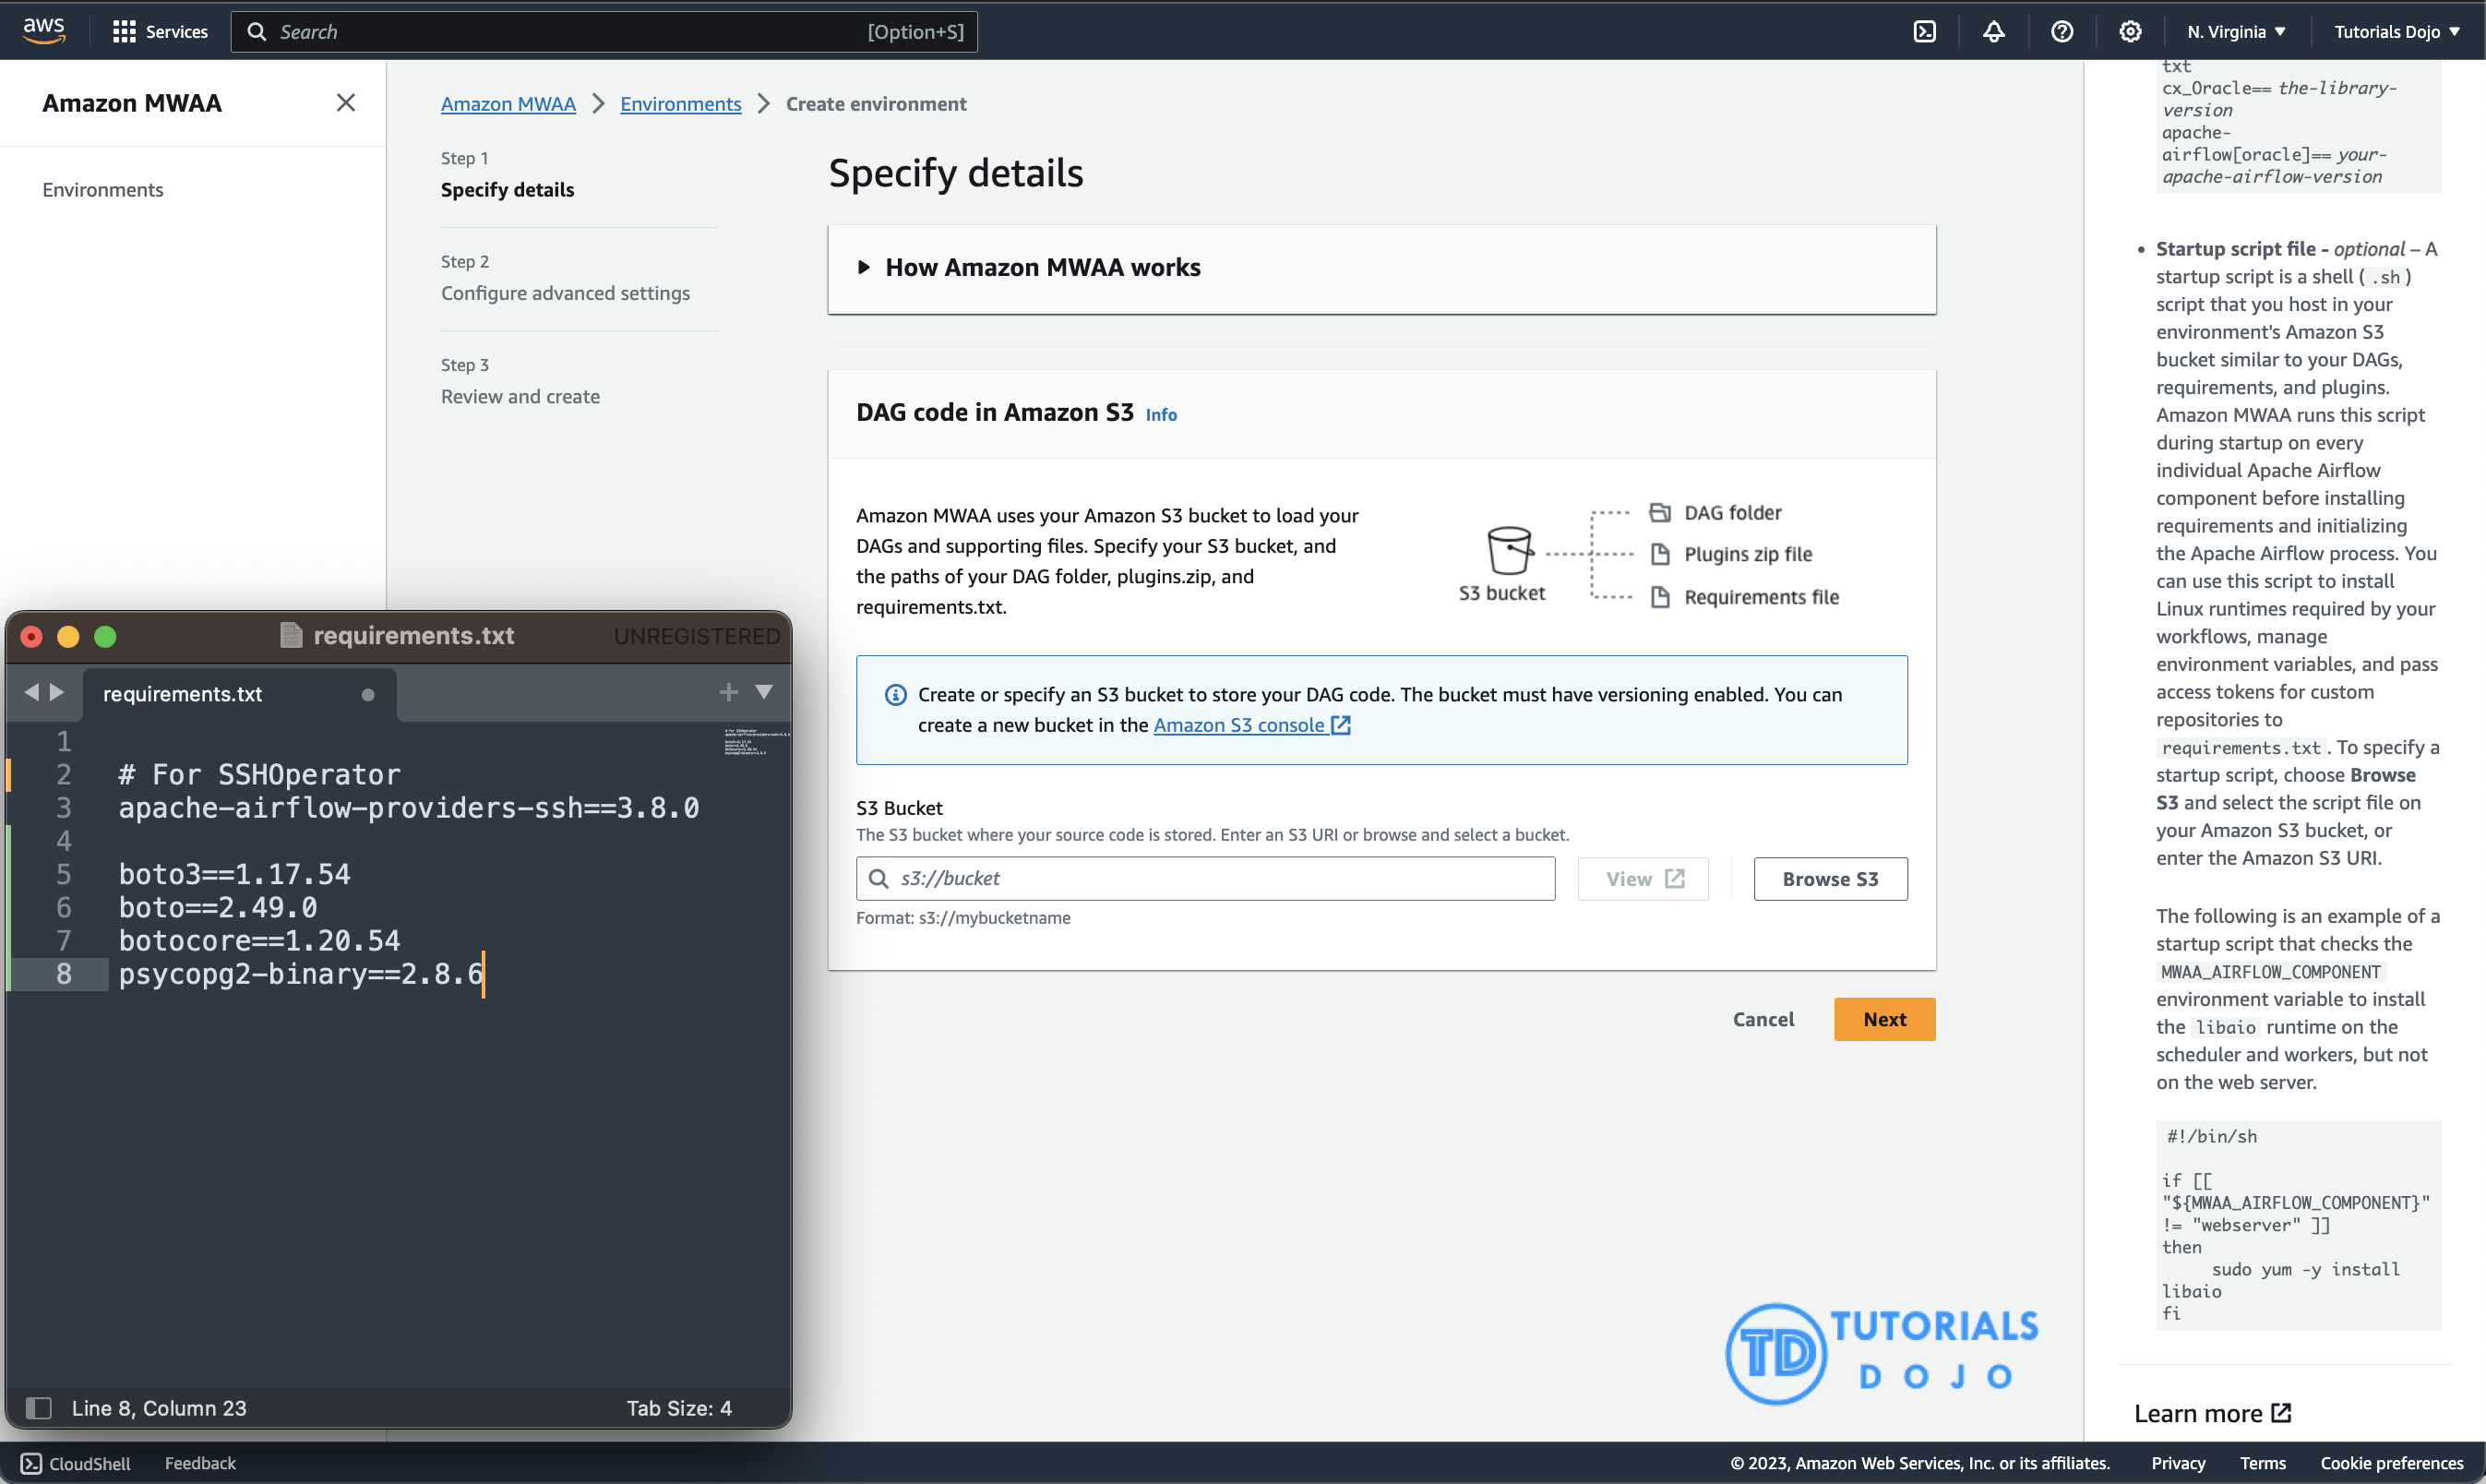Open the Services grid menu
2486x1484 pixels.
point(160,32)
